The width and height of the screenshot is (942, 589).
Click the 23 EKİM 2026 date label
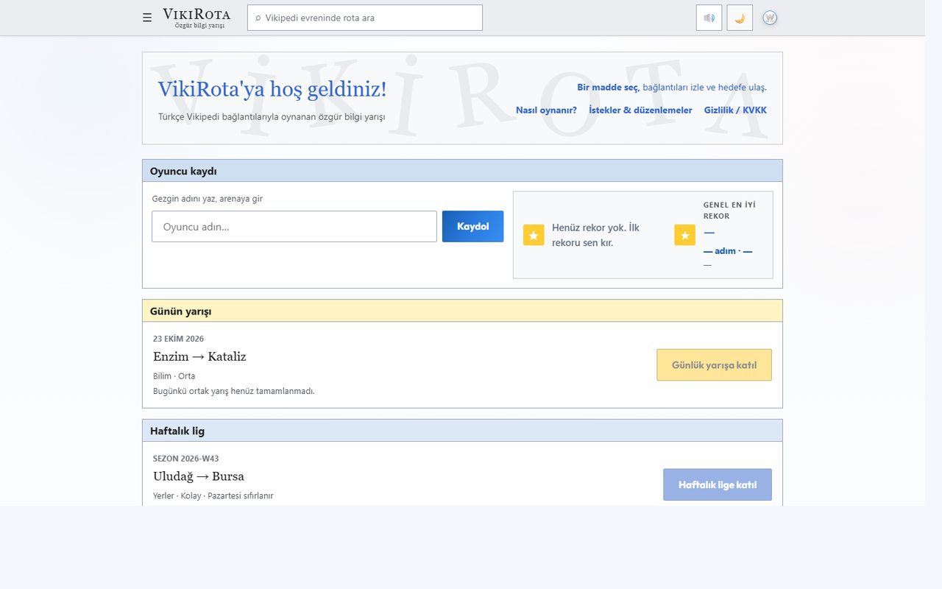[x=178, y=339]
